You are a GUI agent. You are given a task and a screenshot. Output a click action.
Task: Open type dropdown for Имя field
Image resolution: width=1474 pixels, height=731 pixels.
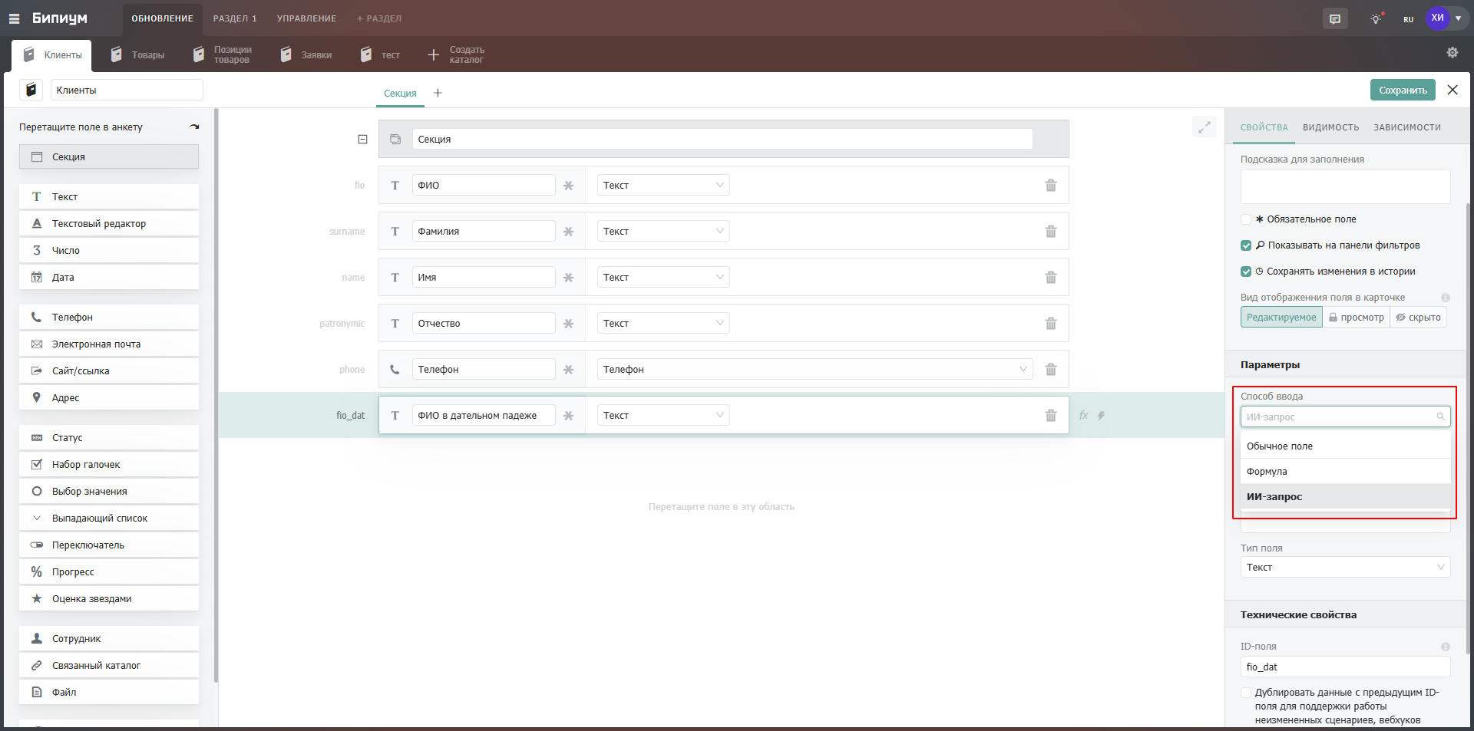coord(663,278)
